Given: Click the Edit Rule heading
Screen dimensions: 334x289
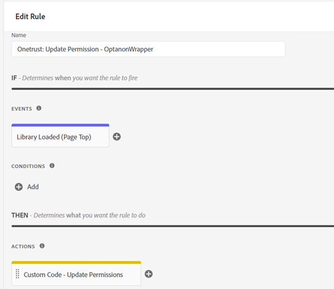Looking at the screenshot, I should [30, 17].
